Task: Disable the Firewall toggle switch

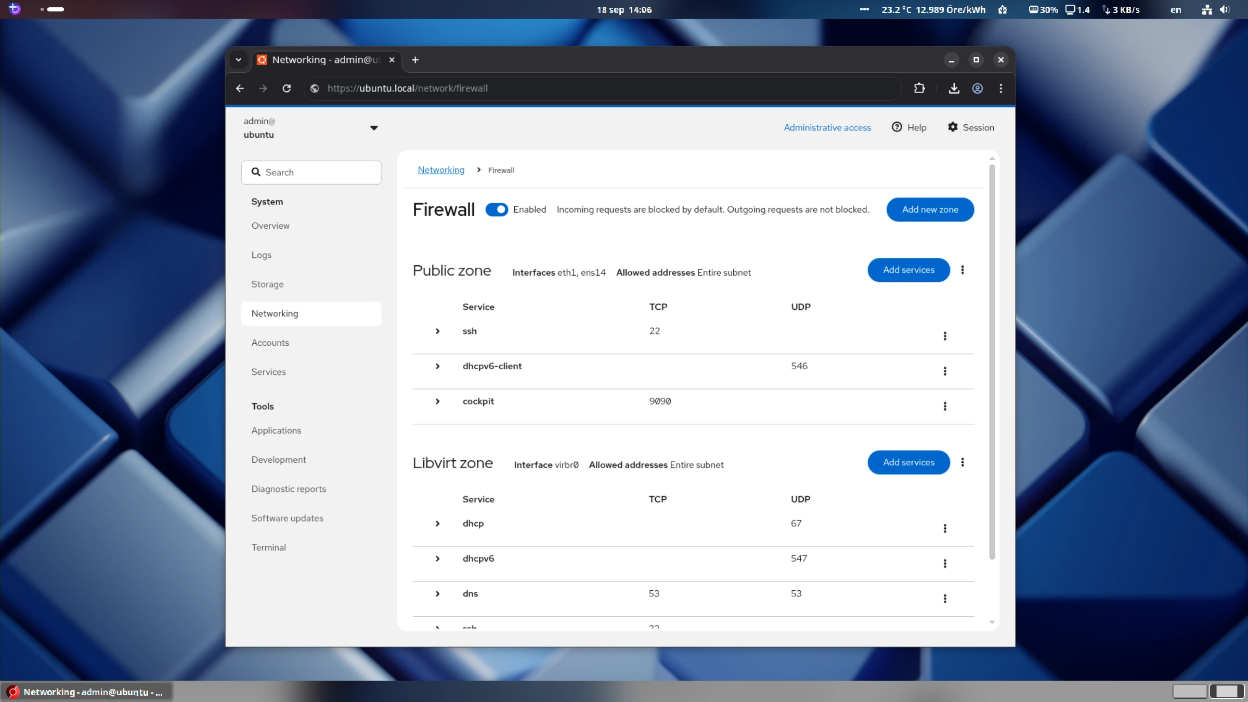Action: 497,210
